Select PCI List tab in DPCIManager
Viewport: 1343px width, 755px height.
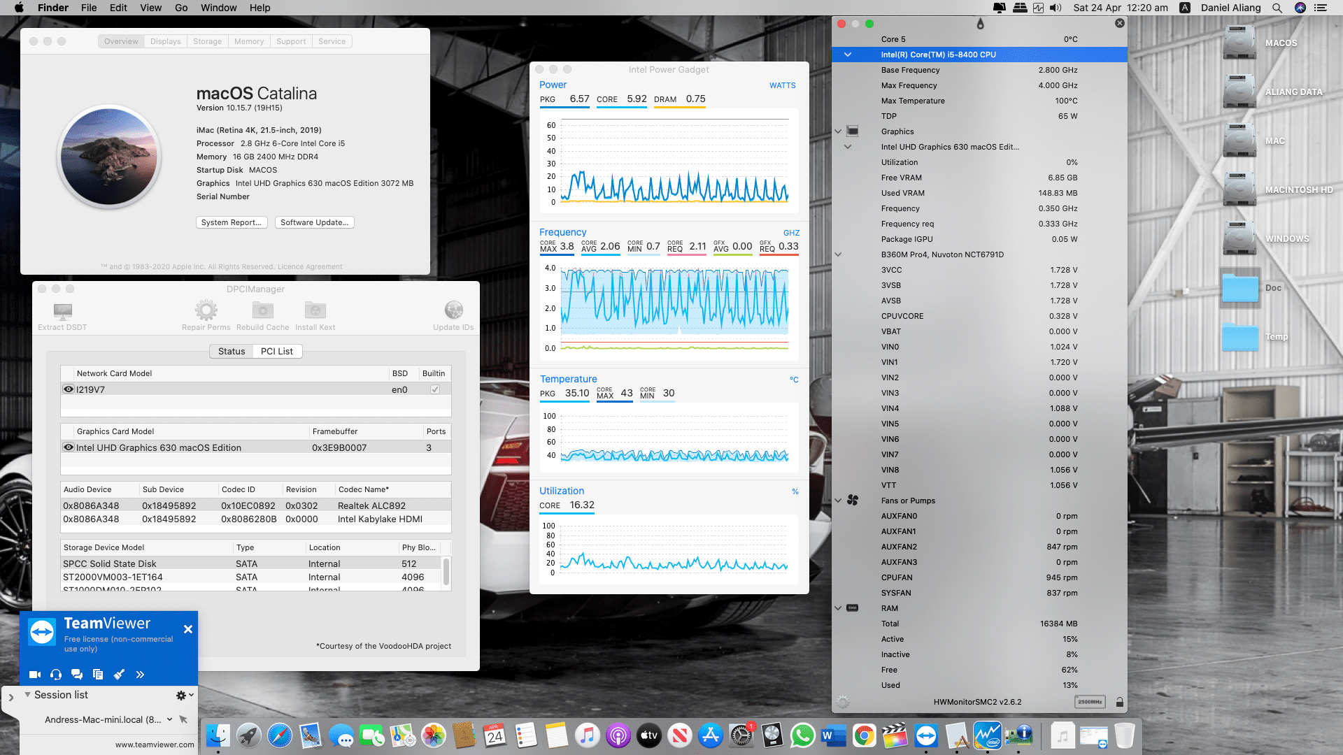(277, 351)
